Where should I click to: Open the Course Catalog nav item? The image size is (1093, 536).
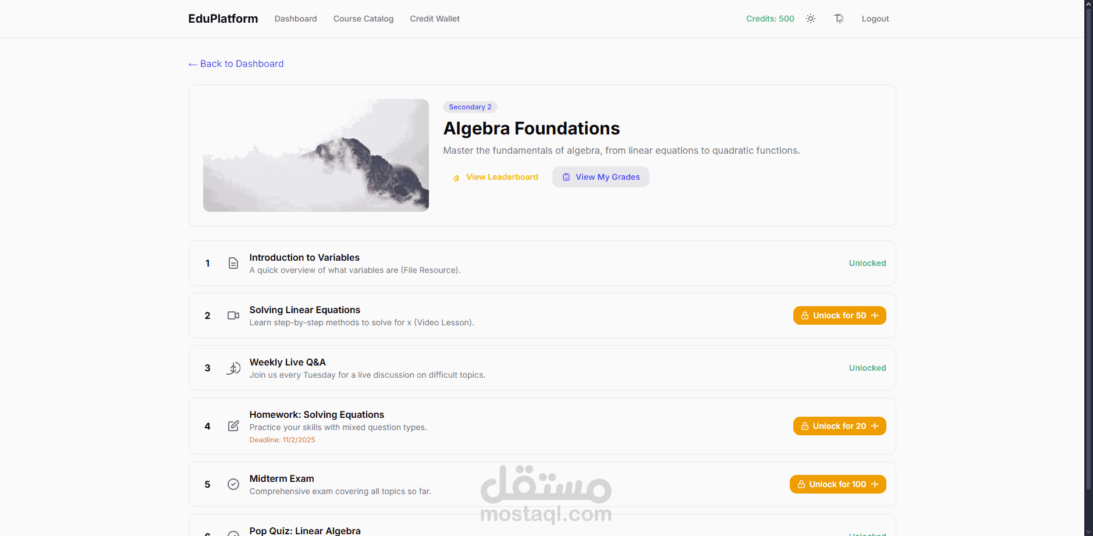coord(363,19)
